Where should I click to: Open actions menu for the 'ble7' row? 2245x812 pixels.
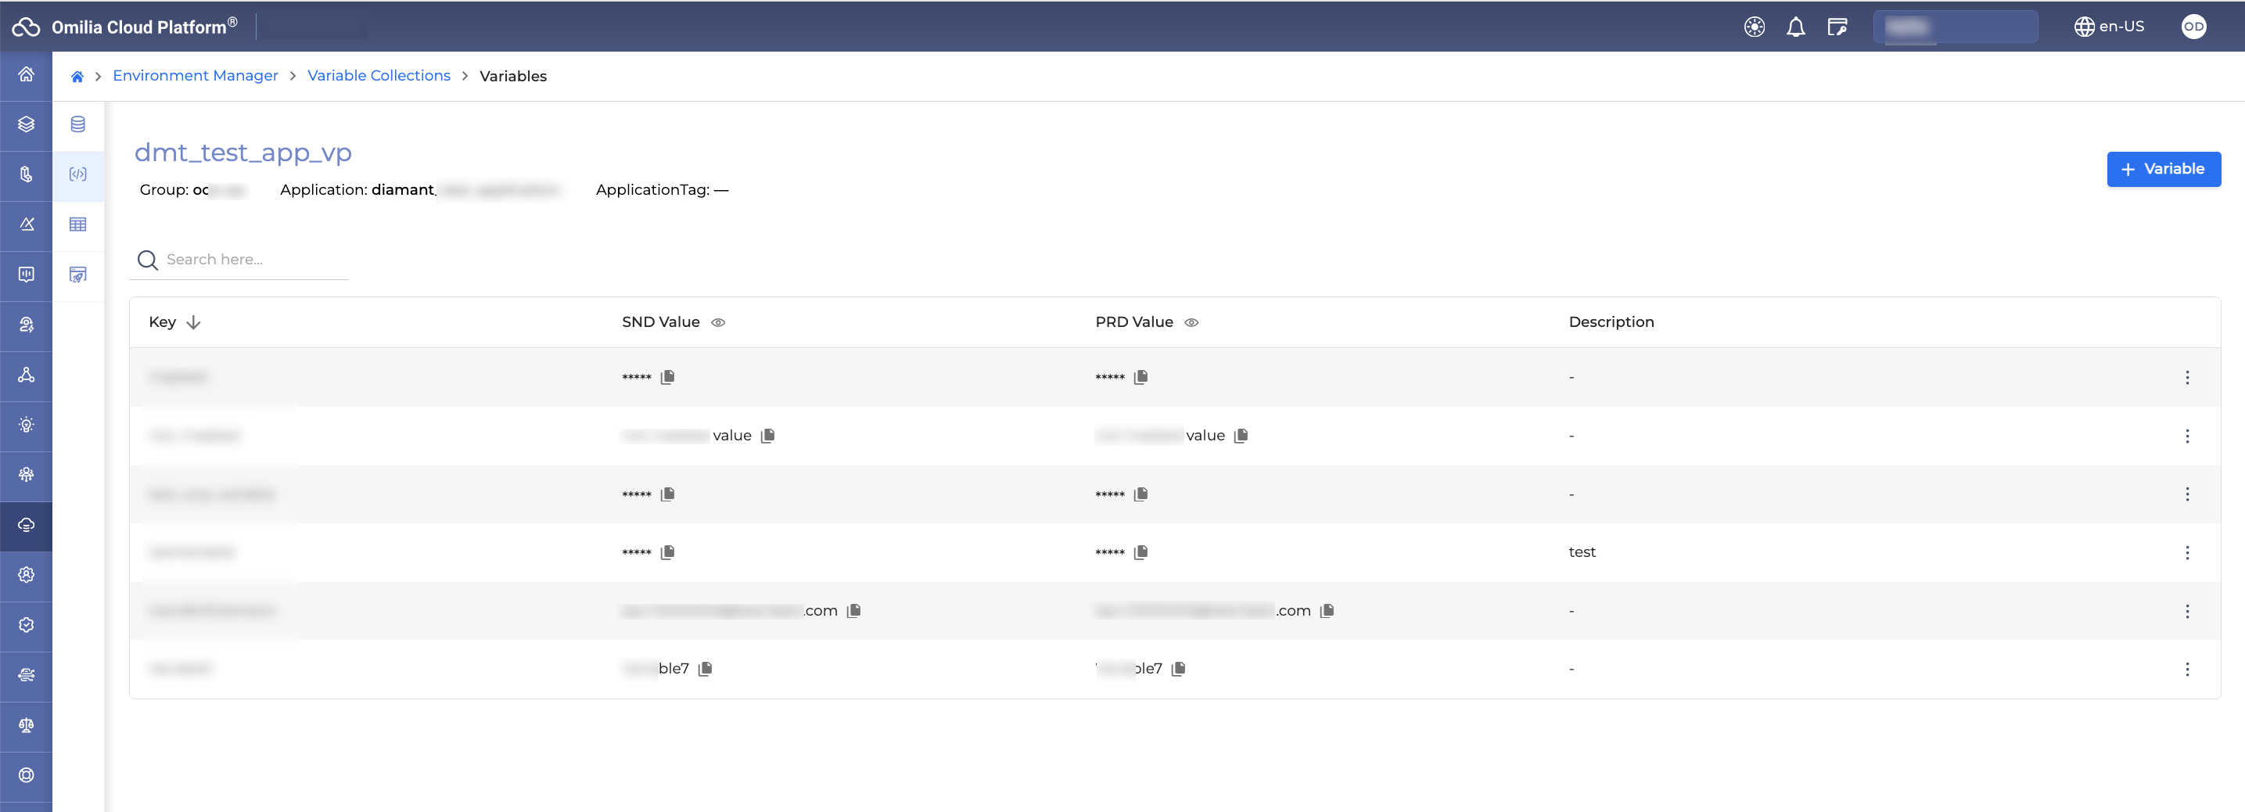click(2186, 669)
